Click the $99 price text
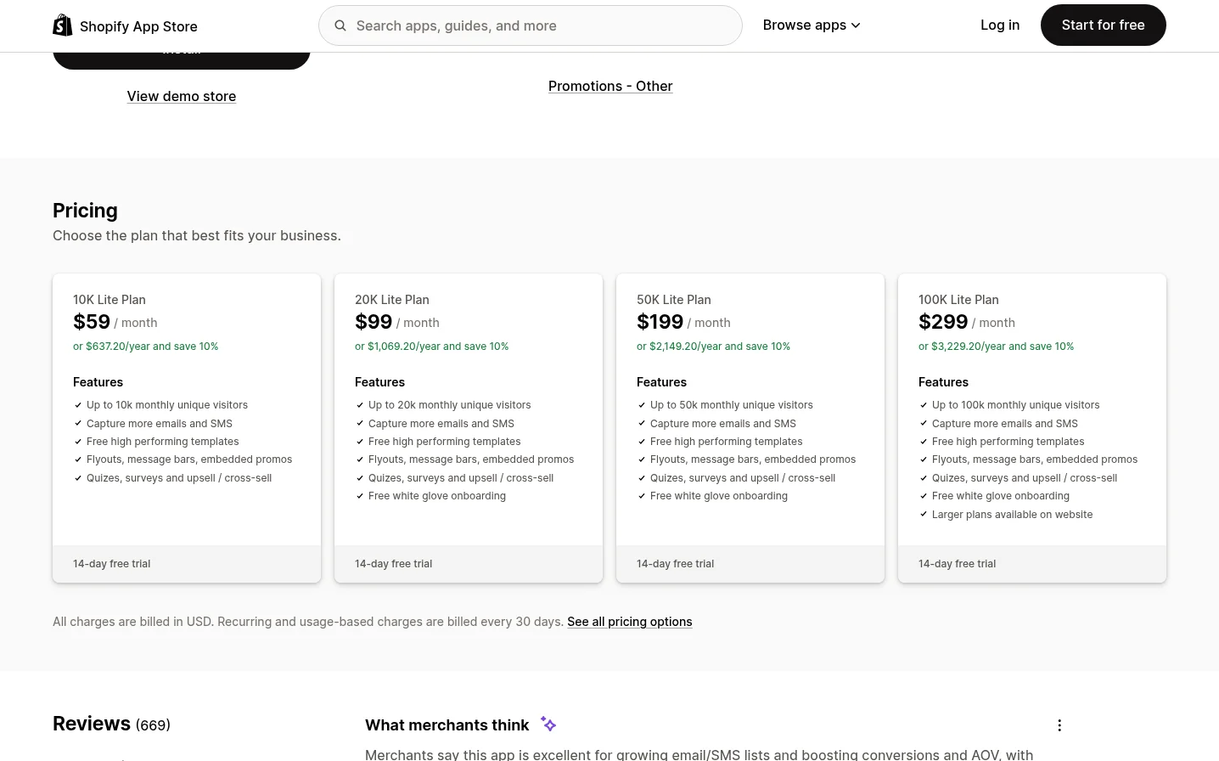The width and height of the screenshot is (1219, 761). pyautogui.click(x=374, y=322)
